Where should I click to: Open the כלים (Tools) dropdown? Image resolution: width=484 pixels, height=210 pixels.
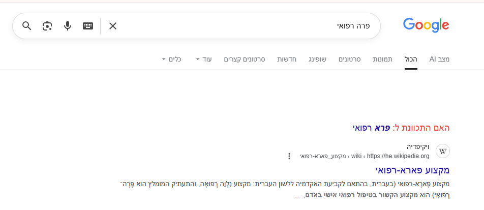coord(172,59)
